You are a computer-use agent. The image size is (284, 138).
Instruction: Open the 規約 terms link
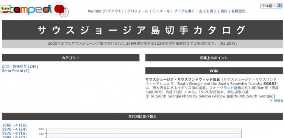pos(224,11)
